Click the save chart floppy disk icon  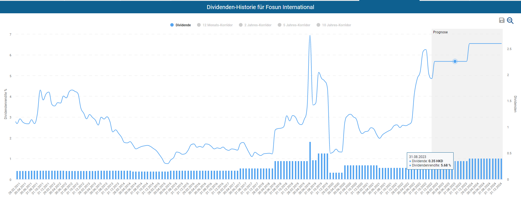(x=501, y=20)
